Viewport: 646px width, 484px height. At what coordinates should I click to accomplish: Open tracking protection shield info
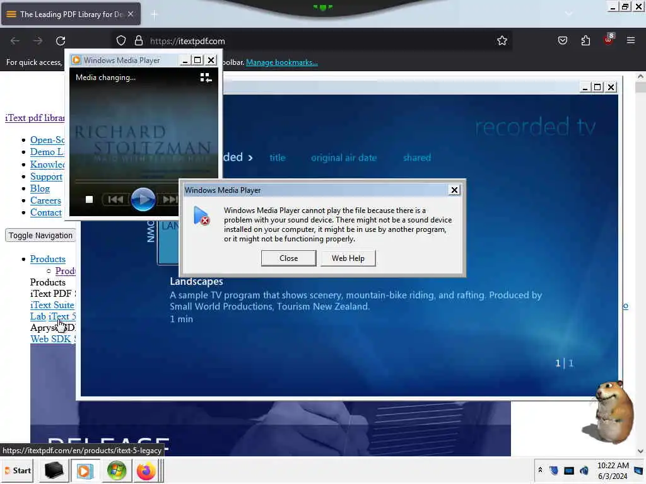pos(120,41)
